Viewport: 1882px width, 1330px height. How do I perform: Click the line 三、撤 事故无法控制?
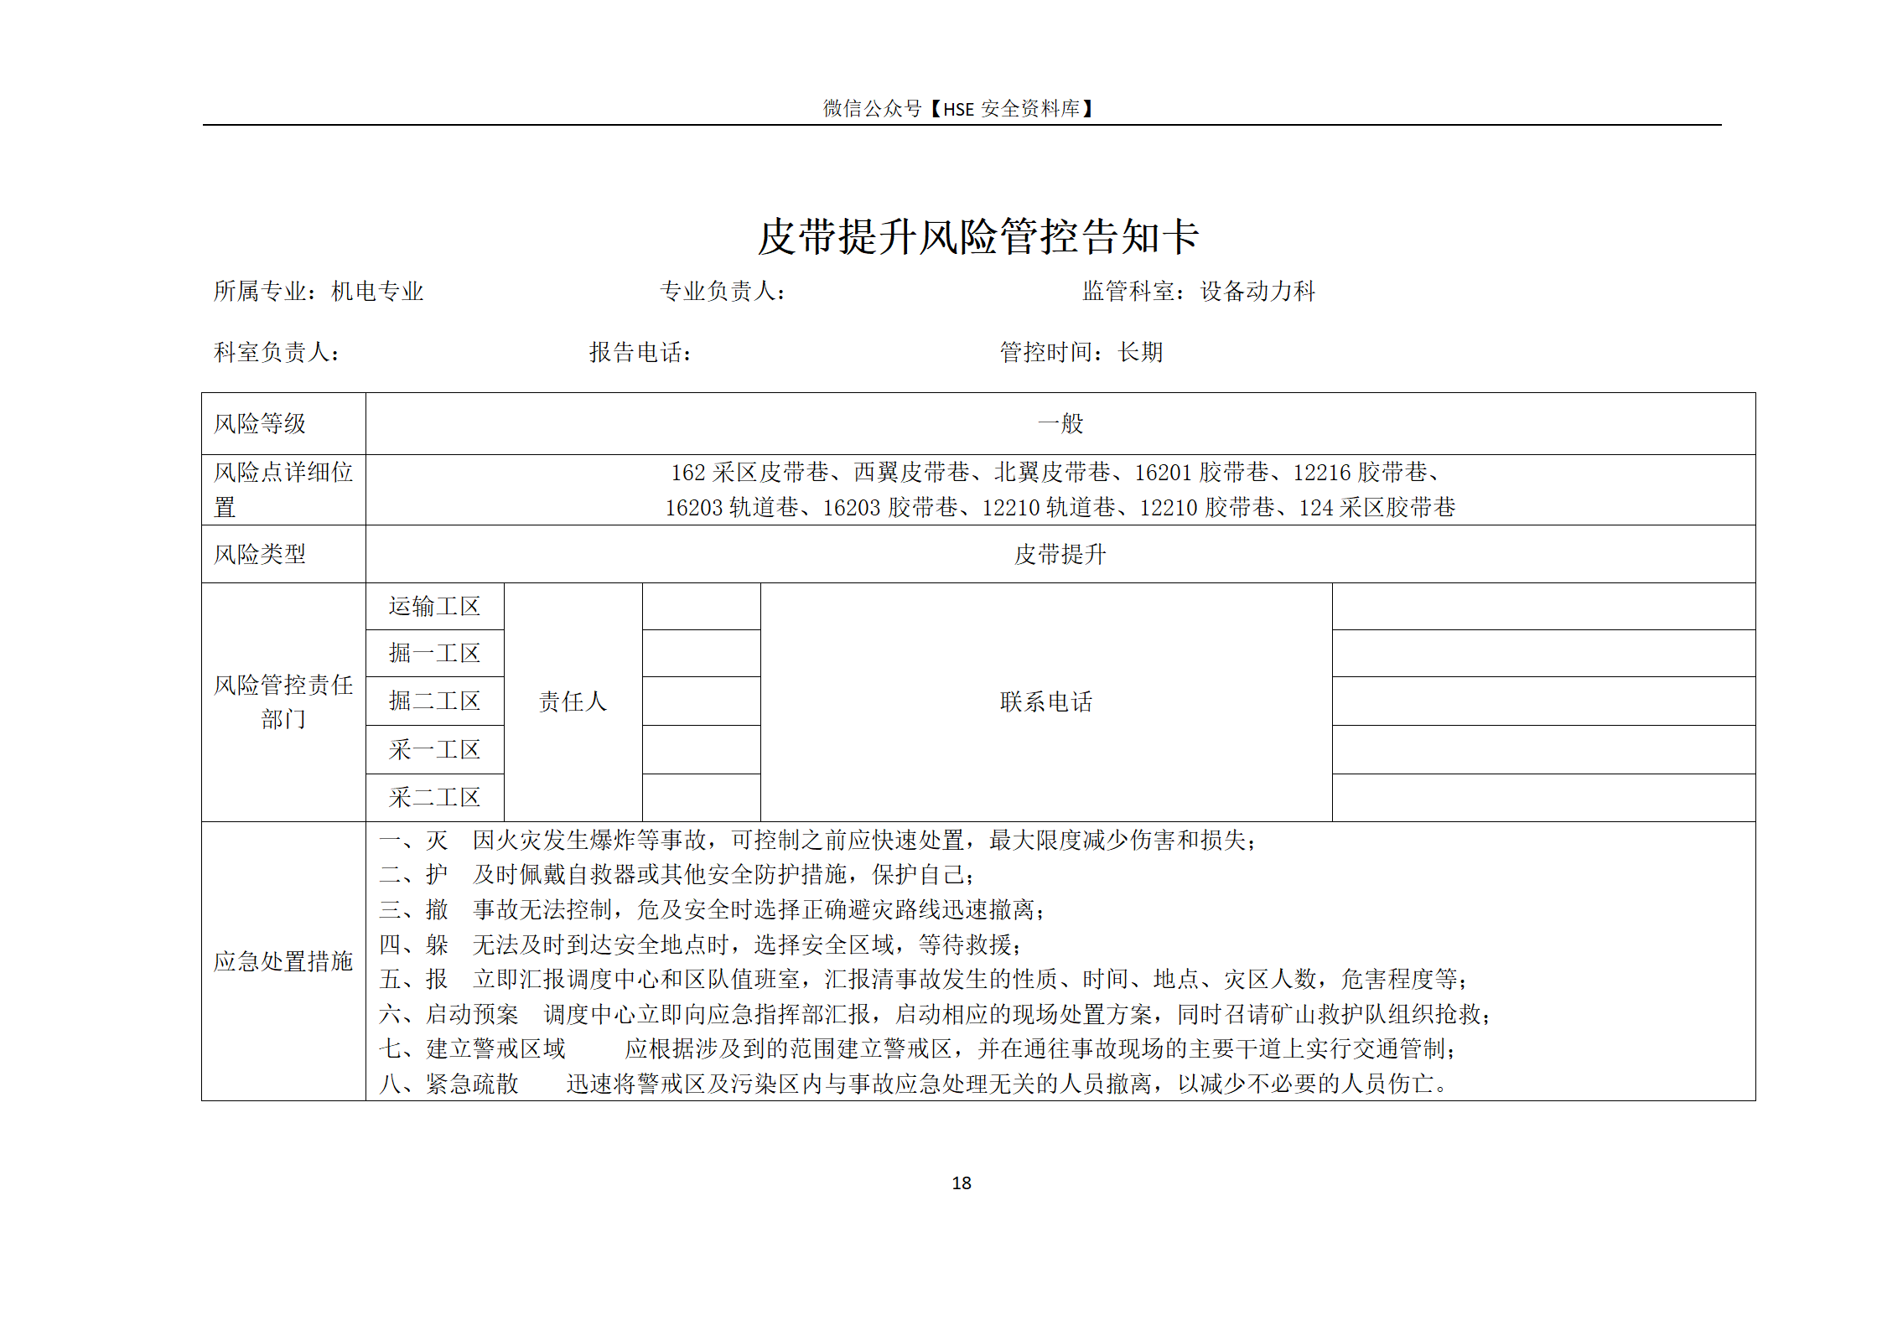pos(713,909)
